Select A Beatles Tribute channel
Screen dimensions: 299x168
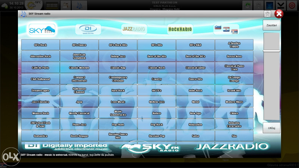pyautogui.click(x=234, y=45)
